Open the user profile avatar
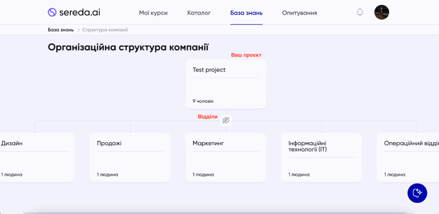 pos(381,12)
